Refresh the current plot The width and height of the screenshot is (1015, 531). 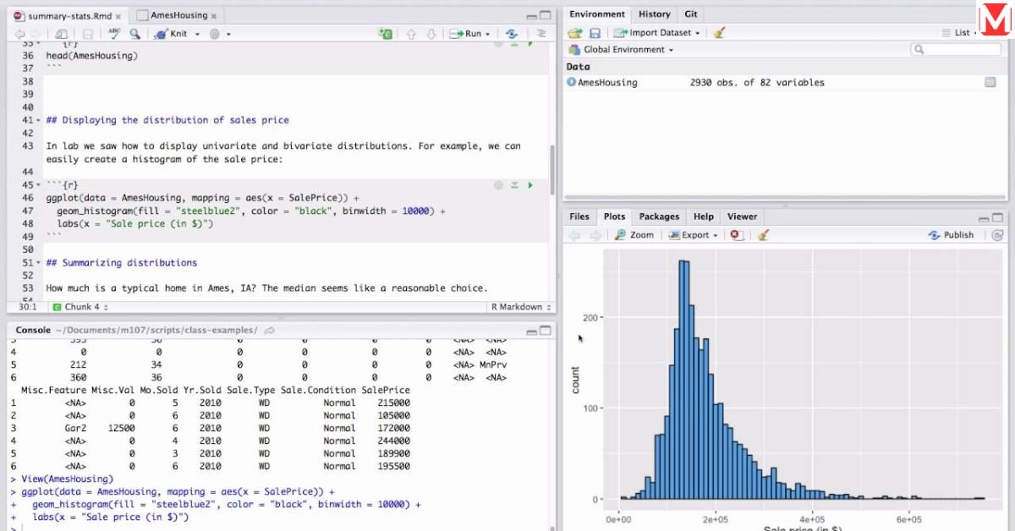click(997, 235)
